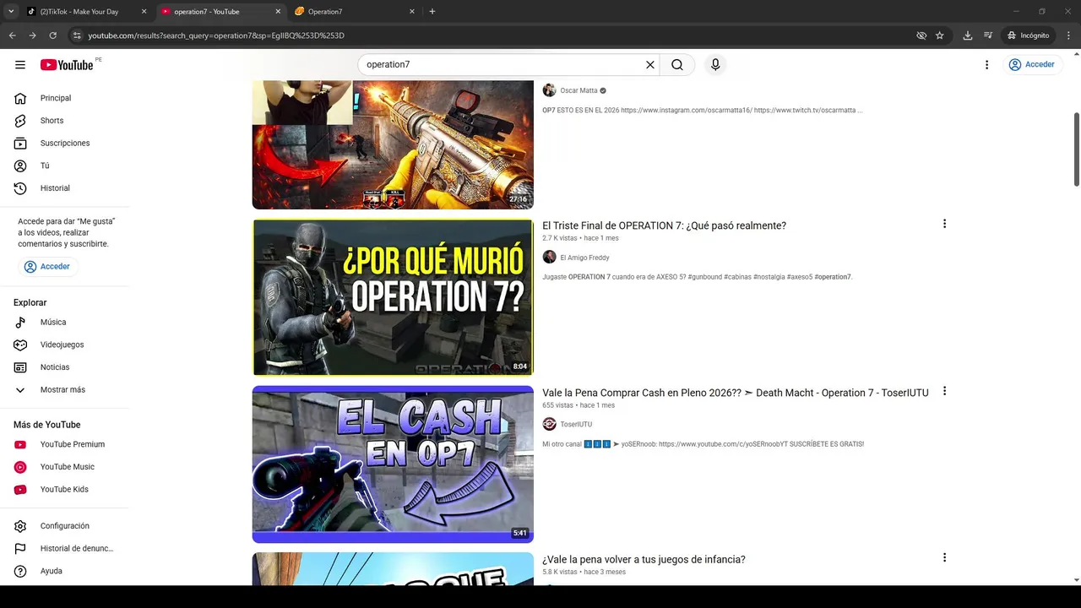Click Acceder button in the sidebar

47,267
